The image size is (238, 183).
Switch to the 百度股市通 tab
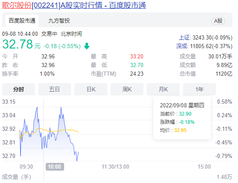[22, 21]
